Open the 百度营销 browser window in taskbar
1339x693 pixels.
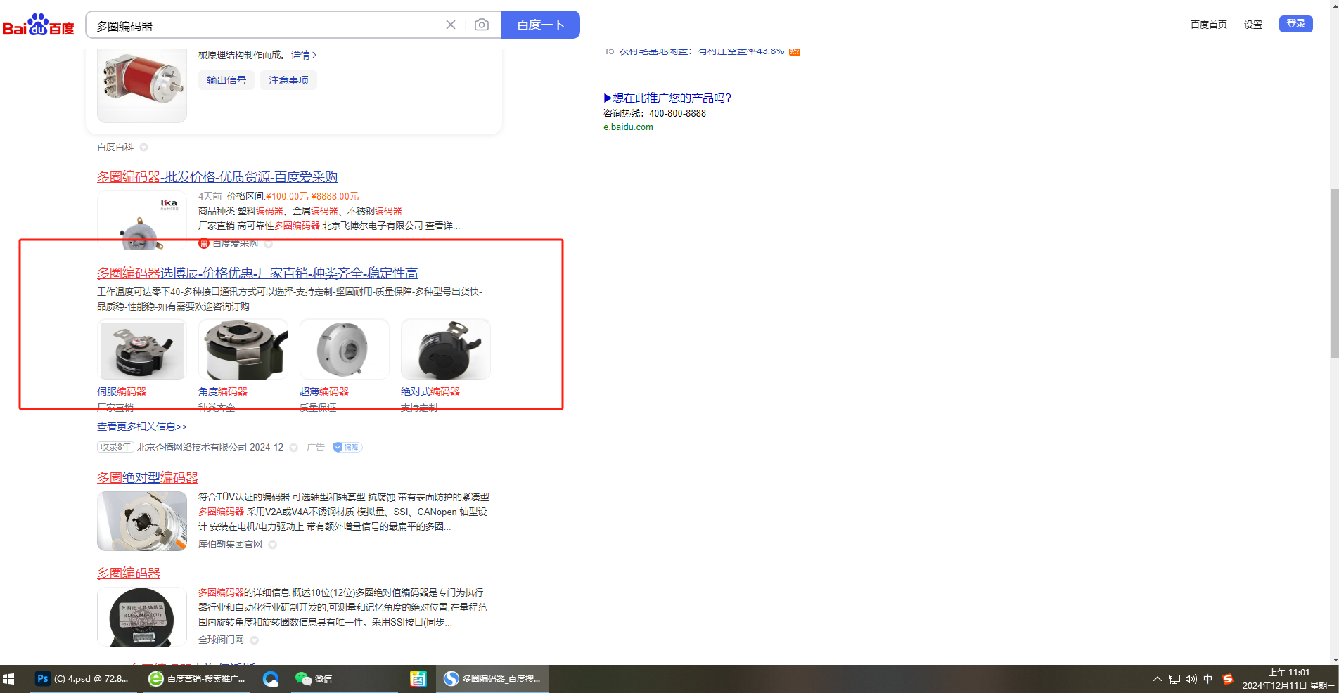pos(197,679)
